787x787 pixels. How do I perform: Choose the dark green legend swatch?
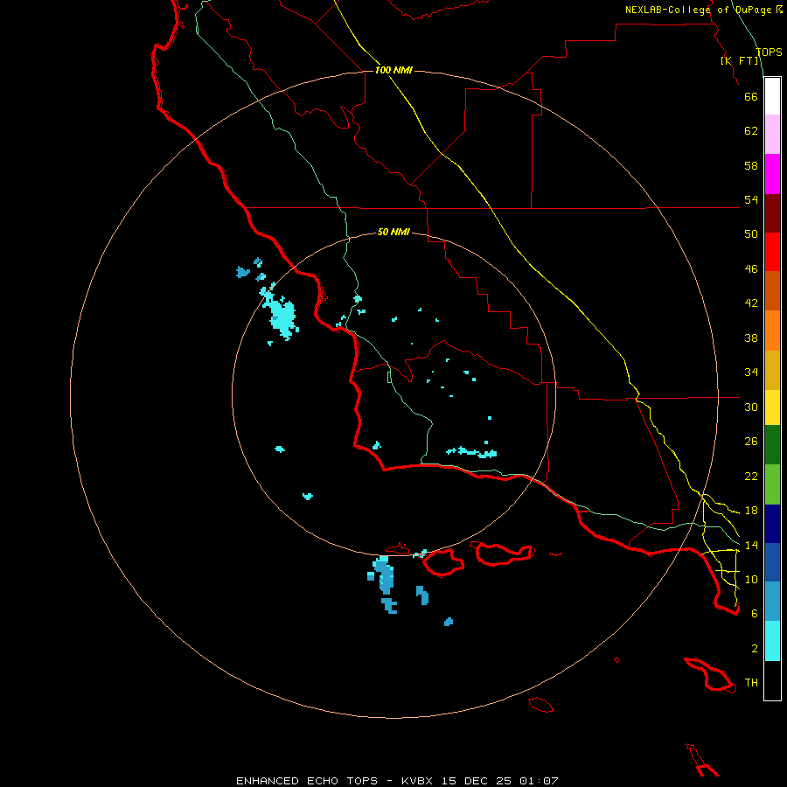(772, 445)
